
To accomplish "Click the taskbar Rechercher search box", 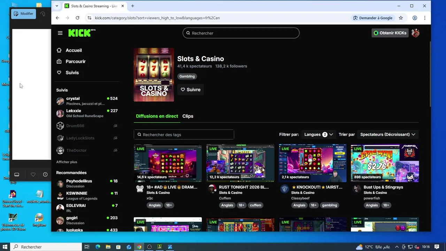I will point(46,247).
